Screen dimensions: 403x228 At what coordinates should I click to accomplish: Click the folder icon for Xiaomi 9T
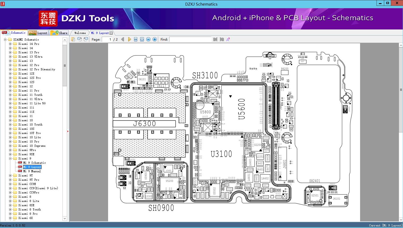click(15, 175)
